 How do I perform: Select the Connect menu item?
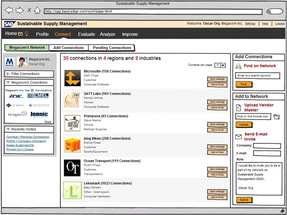(63, 34)
